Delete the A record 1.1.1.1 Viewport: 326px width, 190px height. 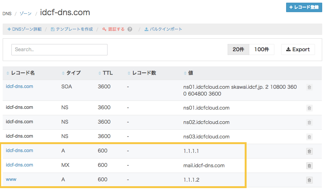point(309,151)
